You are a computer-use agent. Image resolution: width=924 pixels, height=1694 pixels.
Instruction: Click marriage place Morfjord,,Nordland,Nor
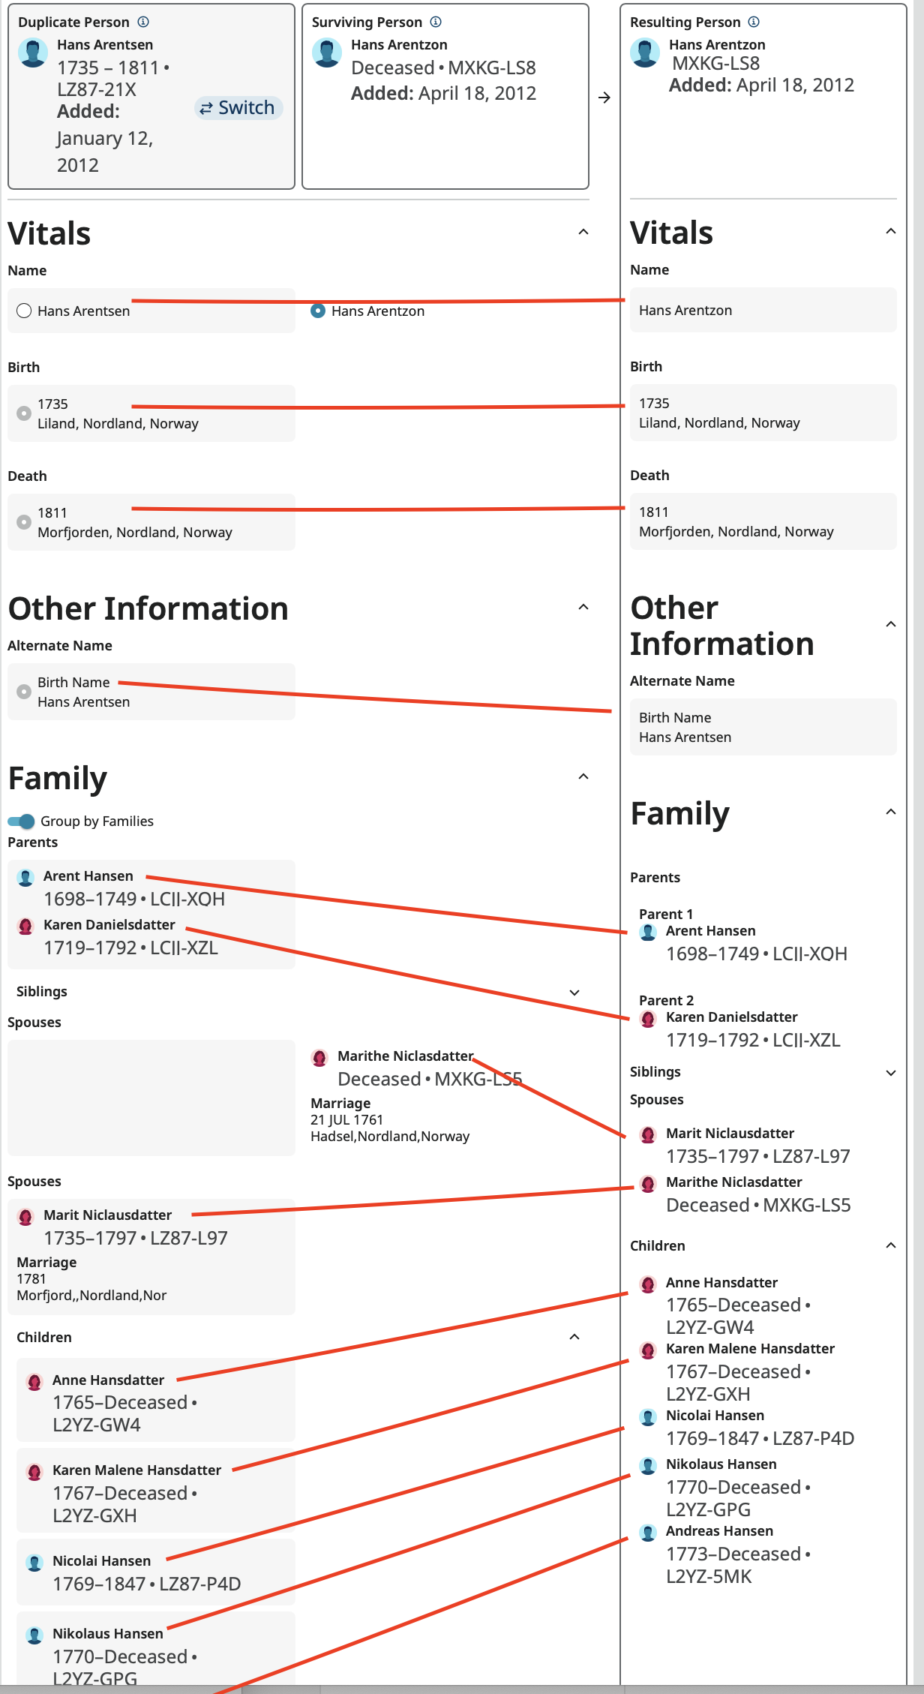[x=91, y=1295]
